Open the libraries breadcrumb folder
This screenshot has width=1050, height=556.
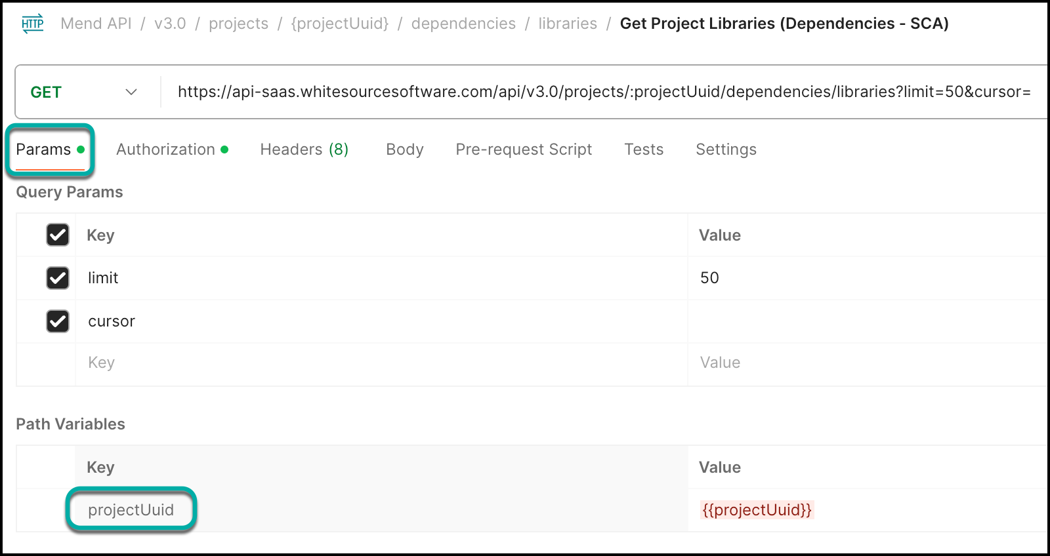(568, 24)
